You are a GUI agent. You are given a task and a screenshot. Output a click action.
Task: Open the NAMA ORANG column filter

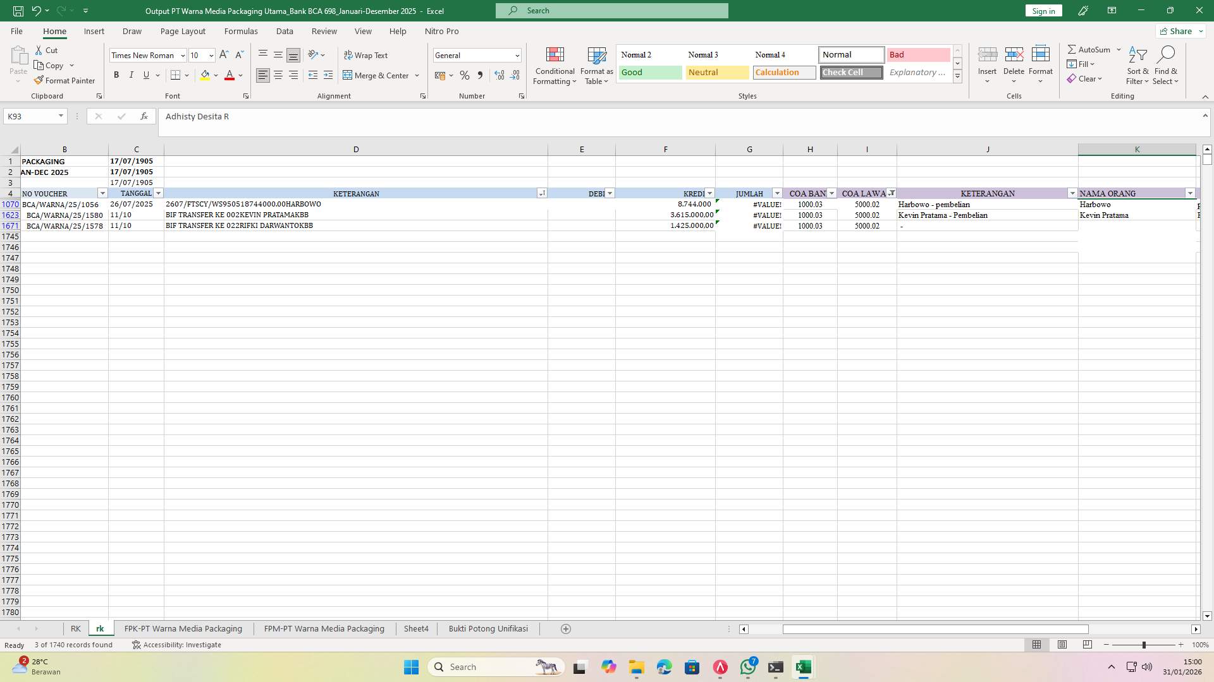(x=1191, y=193)
